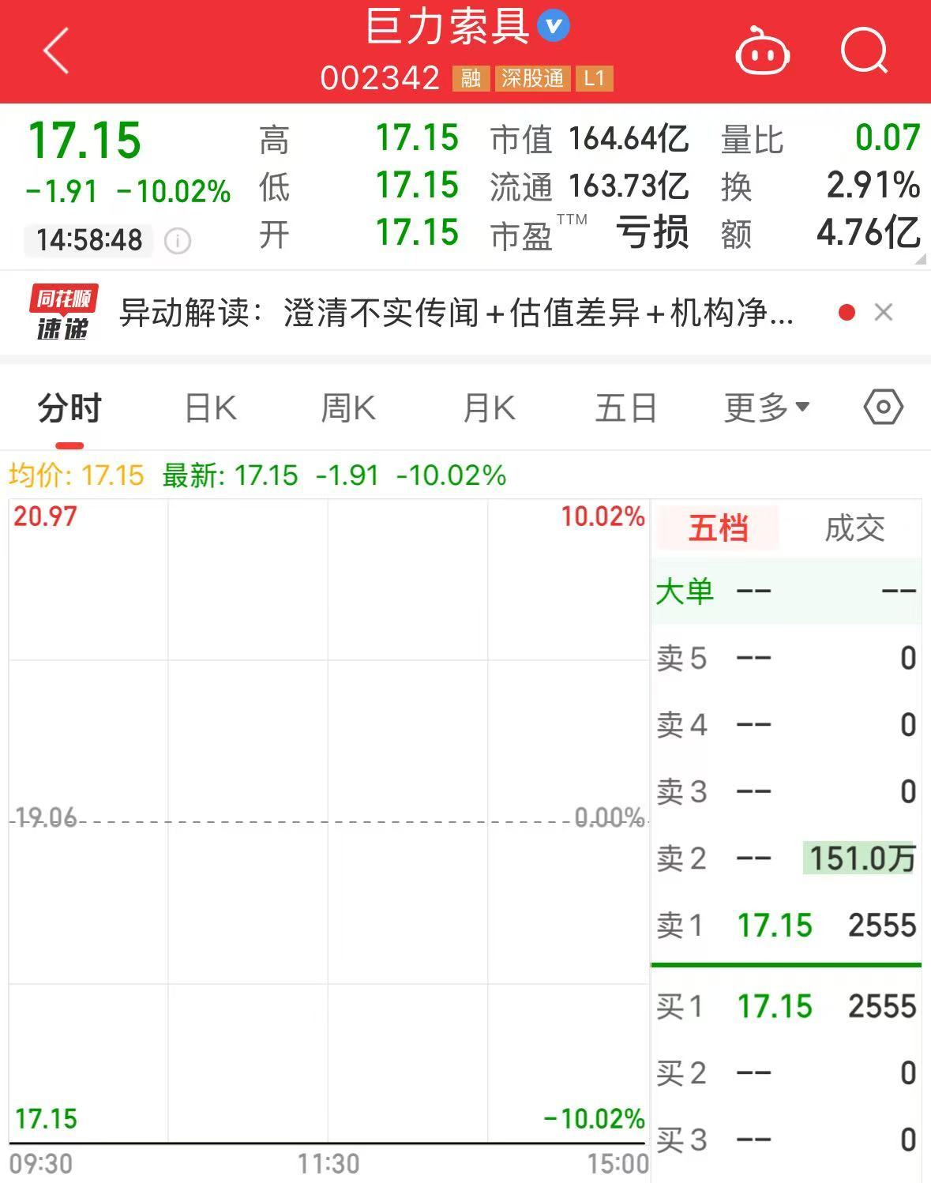931x1183 pixels.
Task: Select 买1 price 17.15
Action: pos(774,1007)
